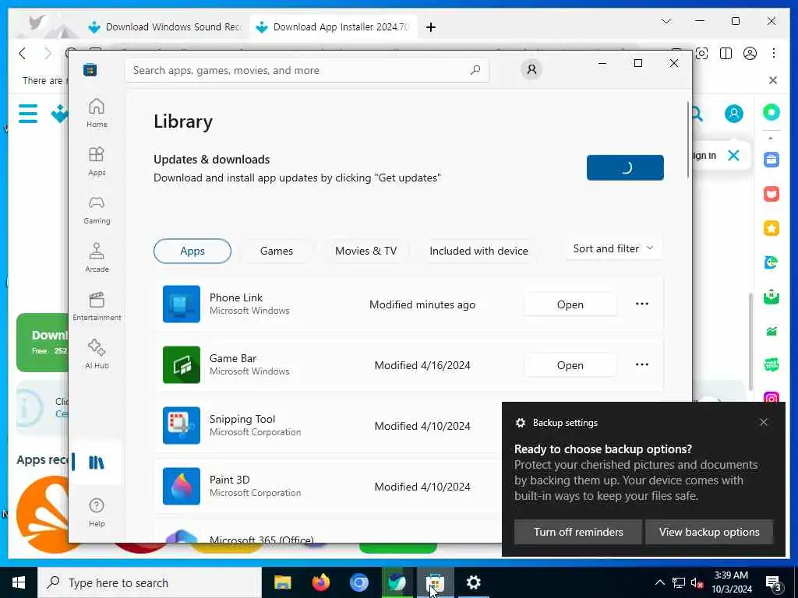Click the Paint 3D app name
Image resolution: width=798 pixels, height=598 pixels.
(x=230, y=480)
